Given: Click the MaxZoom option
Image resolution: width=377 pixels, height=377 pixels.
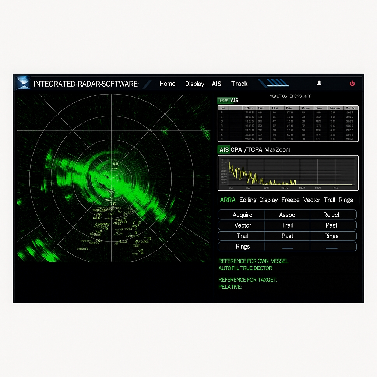Looking at the screenshot, I should tap(277, 150).
